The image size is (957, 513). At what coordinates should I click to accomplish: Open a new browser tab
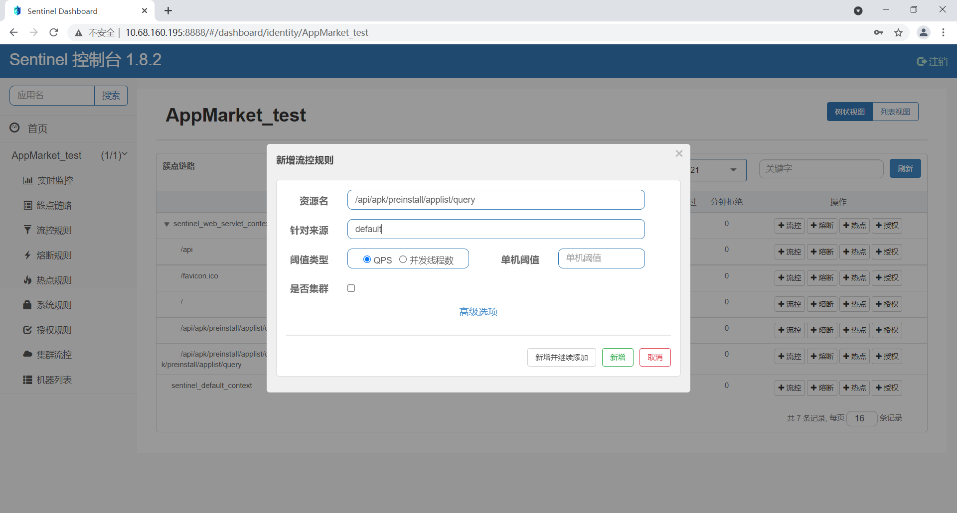click(168, 10)
